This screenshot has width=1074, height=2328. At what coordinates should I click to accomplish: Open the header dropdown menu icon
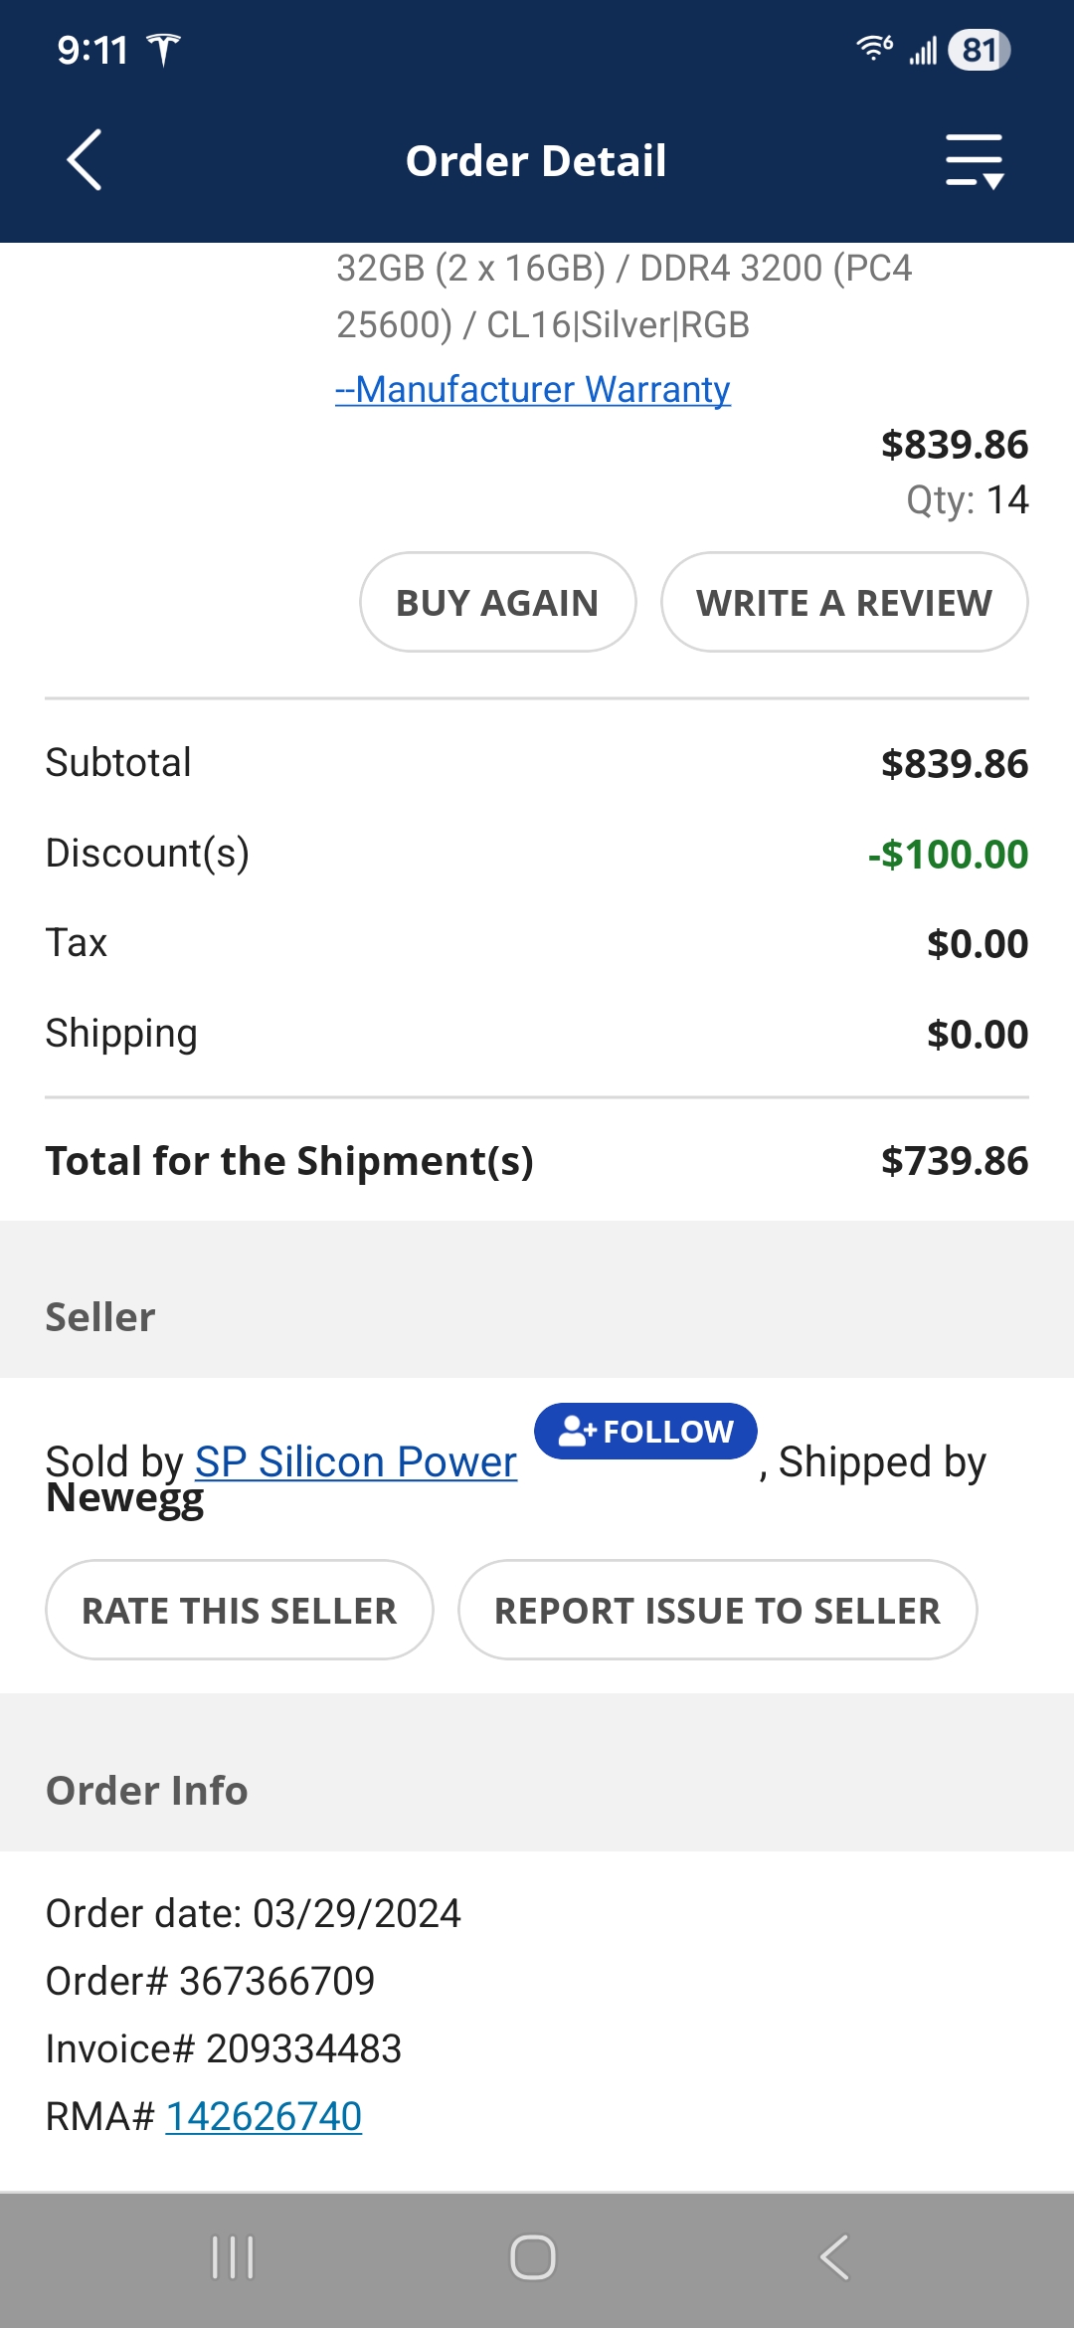pos(974,161)
